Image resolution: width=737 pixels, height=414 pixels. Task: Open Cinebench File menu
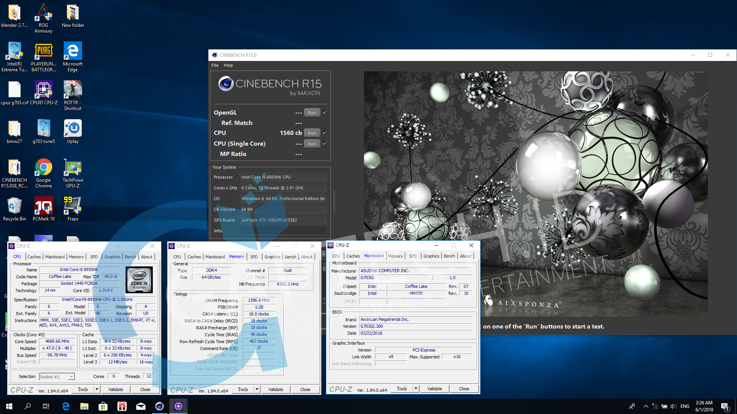pyautogui.click(x=215, y=65)
